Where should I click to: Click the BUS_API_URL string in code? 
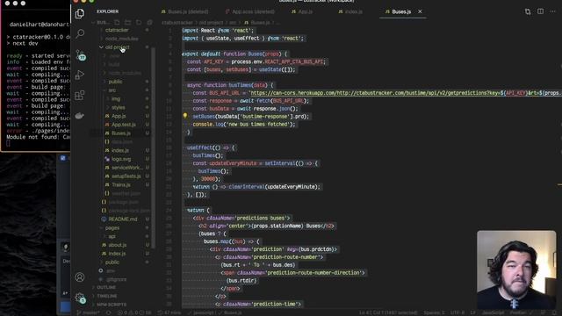(x=405, y=93)
